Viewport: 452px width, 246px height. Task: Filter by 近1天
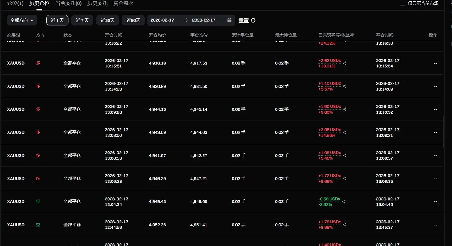[x=57, y=20]
